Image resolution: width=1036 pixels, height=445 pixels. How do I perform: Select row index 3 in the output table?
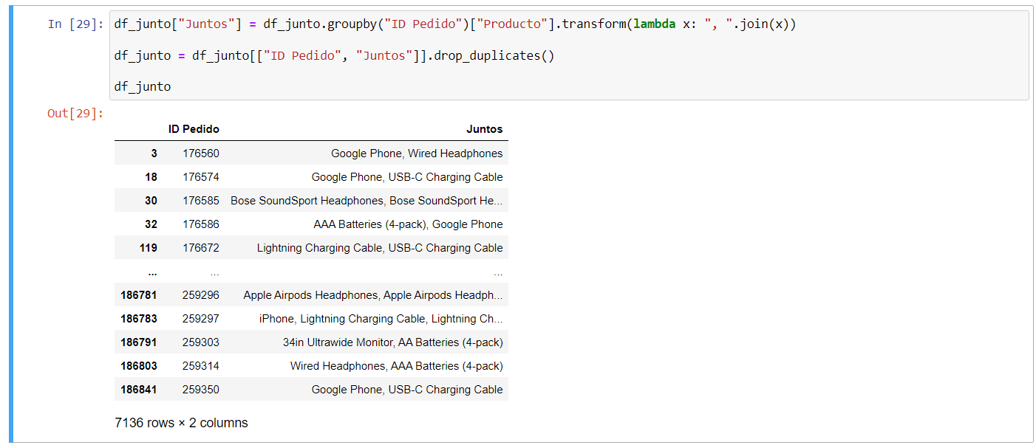pos(154,153)
